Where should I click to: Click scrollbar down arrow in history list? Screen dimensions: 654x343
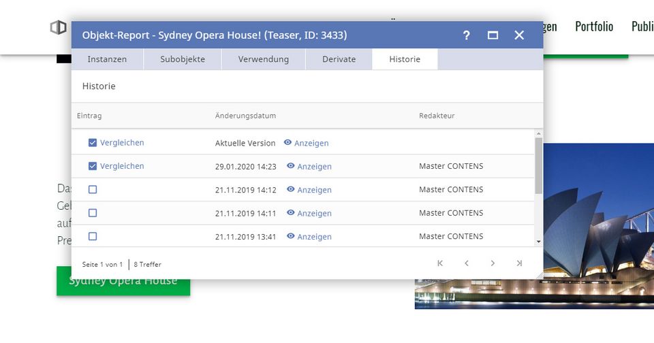(x=538, y=241)
